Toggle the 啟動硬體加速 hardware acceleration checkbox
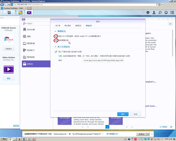The image size is (176, 141). tap(56, 41)
